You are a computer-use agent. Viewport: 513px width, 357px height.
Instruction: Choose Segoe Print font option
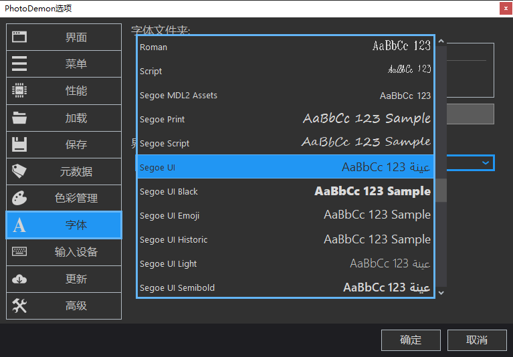coord(285,120)
